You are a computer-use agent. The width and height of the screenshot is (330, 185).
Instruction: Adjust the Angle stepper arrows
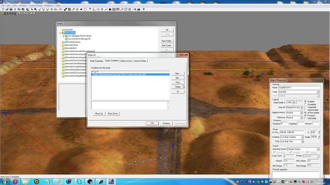[x=319, y=137]
